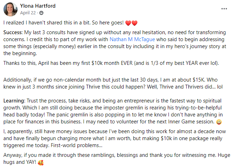234x168 pixels.
Task: Open the three-dot post options menu
Action: tap(224, 9)
